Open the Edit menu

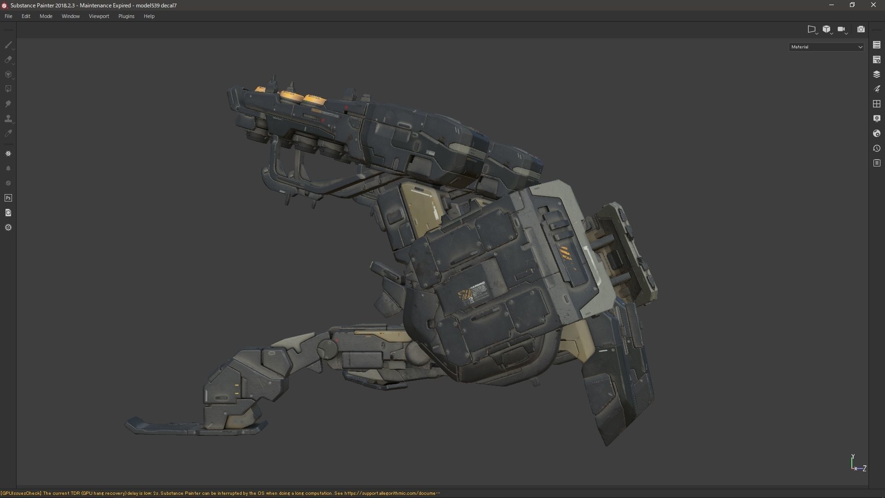click(26, 16)
